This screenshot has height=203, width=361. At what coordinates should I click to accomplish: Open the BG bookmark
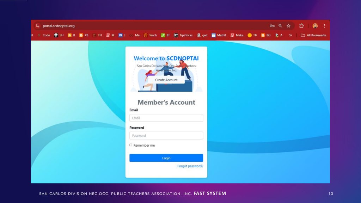[266, 35]
